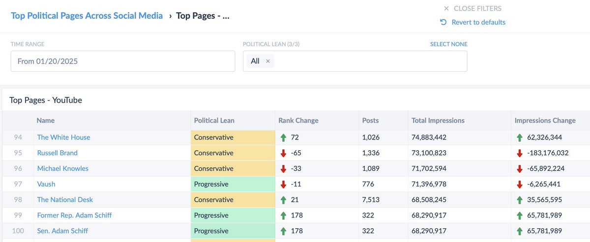The width and height of the screenshot is (590, 242).
Task: Sort by Impressions Change column header
Action: click(545, 120)
